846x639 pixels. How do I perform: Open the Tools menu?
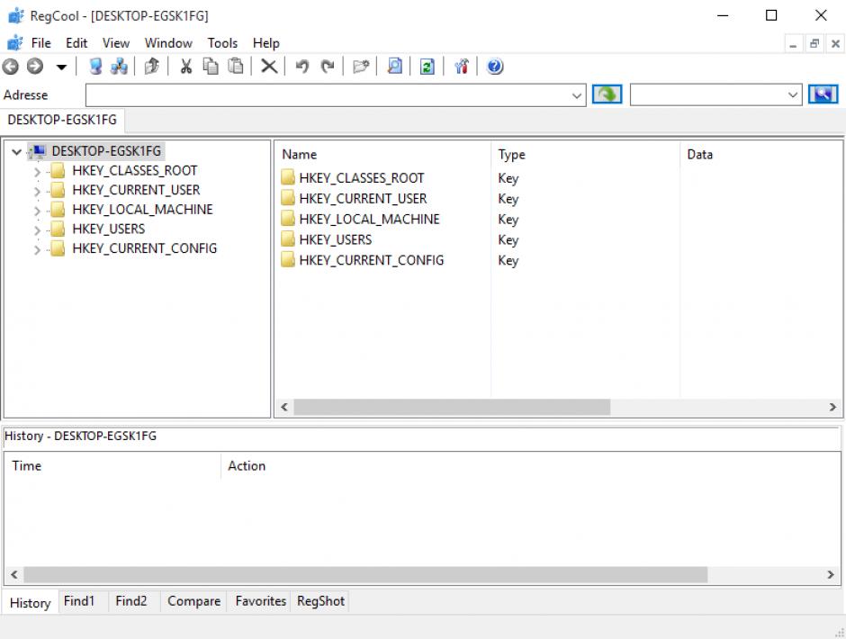tap(222, 43)
